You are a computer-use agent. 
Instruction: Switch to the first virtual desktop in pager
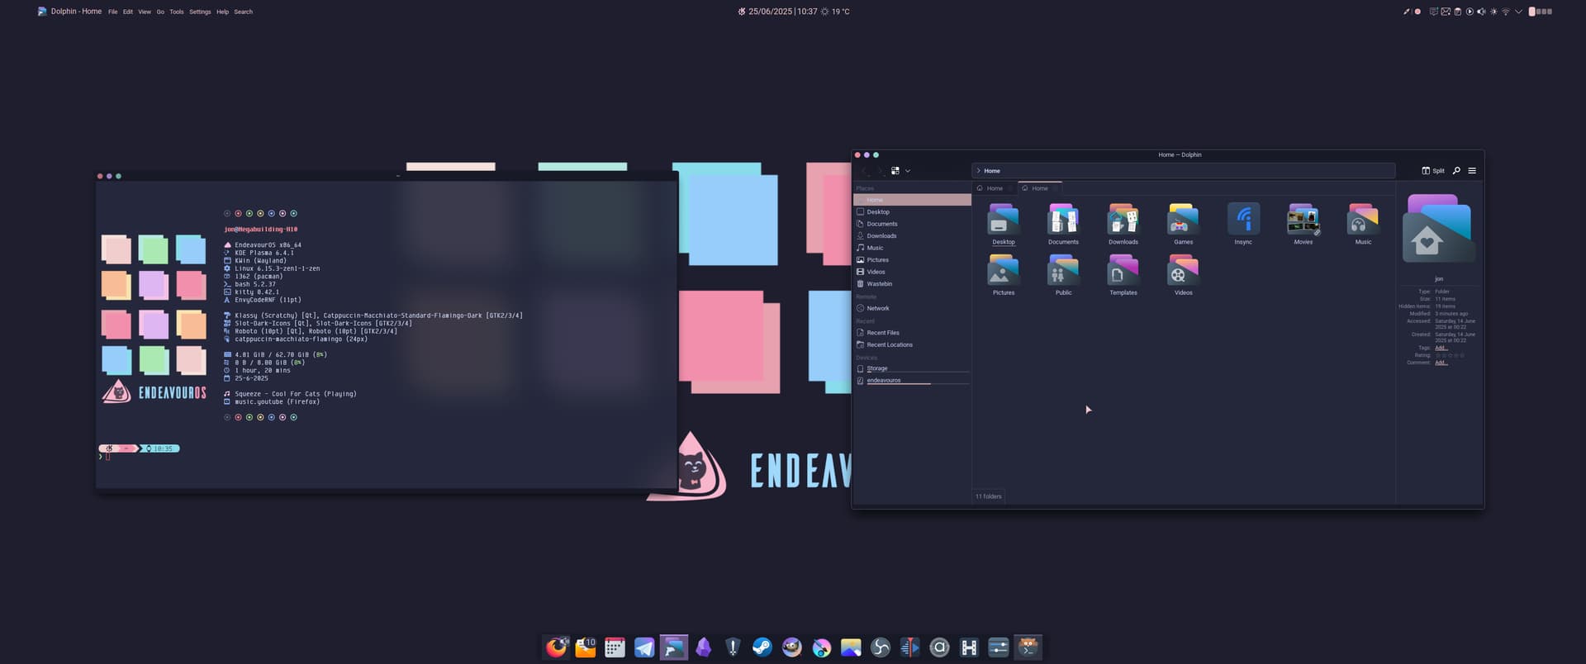pyautogui.click(x=1532, y=12)
